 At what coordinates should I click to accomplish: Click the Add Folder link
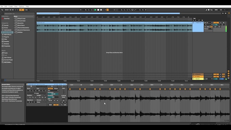point(8,62)
